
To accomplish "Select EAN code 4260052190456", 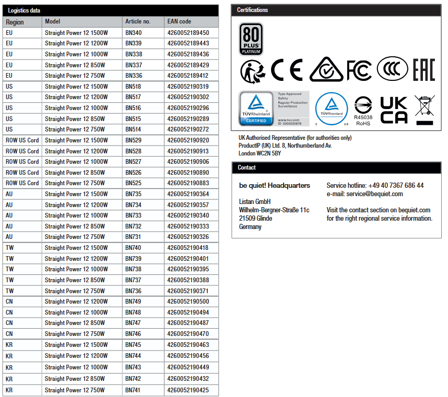I will [188, 356].
